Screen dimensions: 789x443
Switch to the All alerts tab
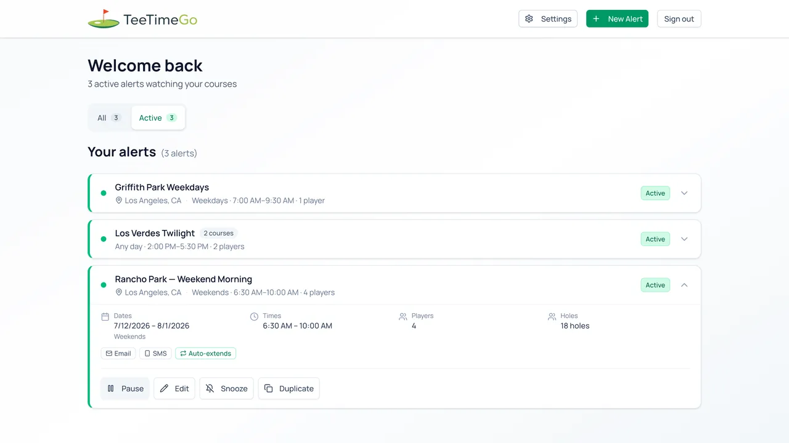110,118
